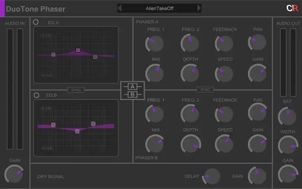Select EQ A band node 1
The image size is (302, 189).
53,55
